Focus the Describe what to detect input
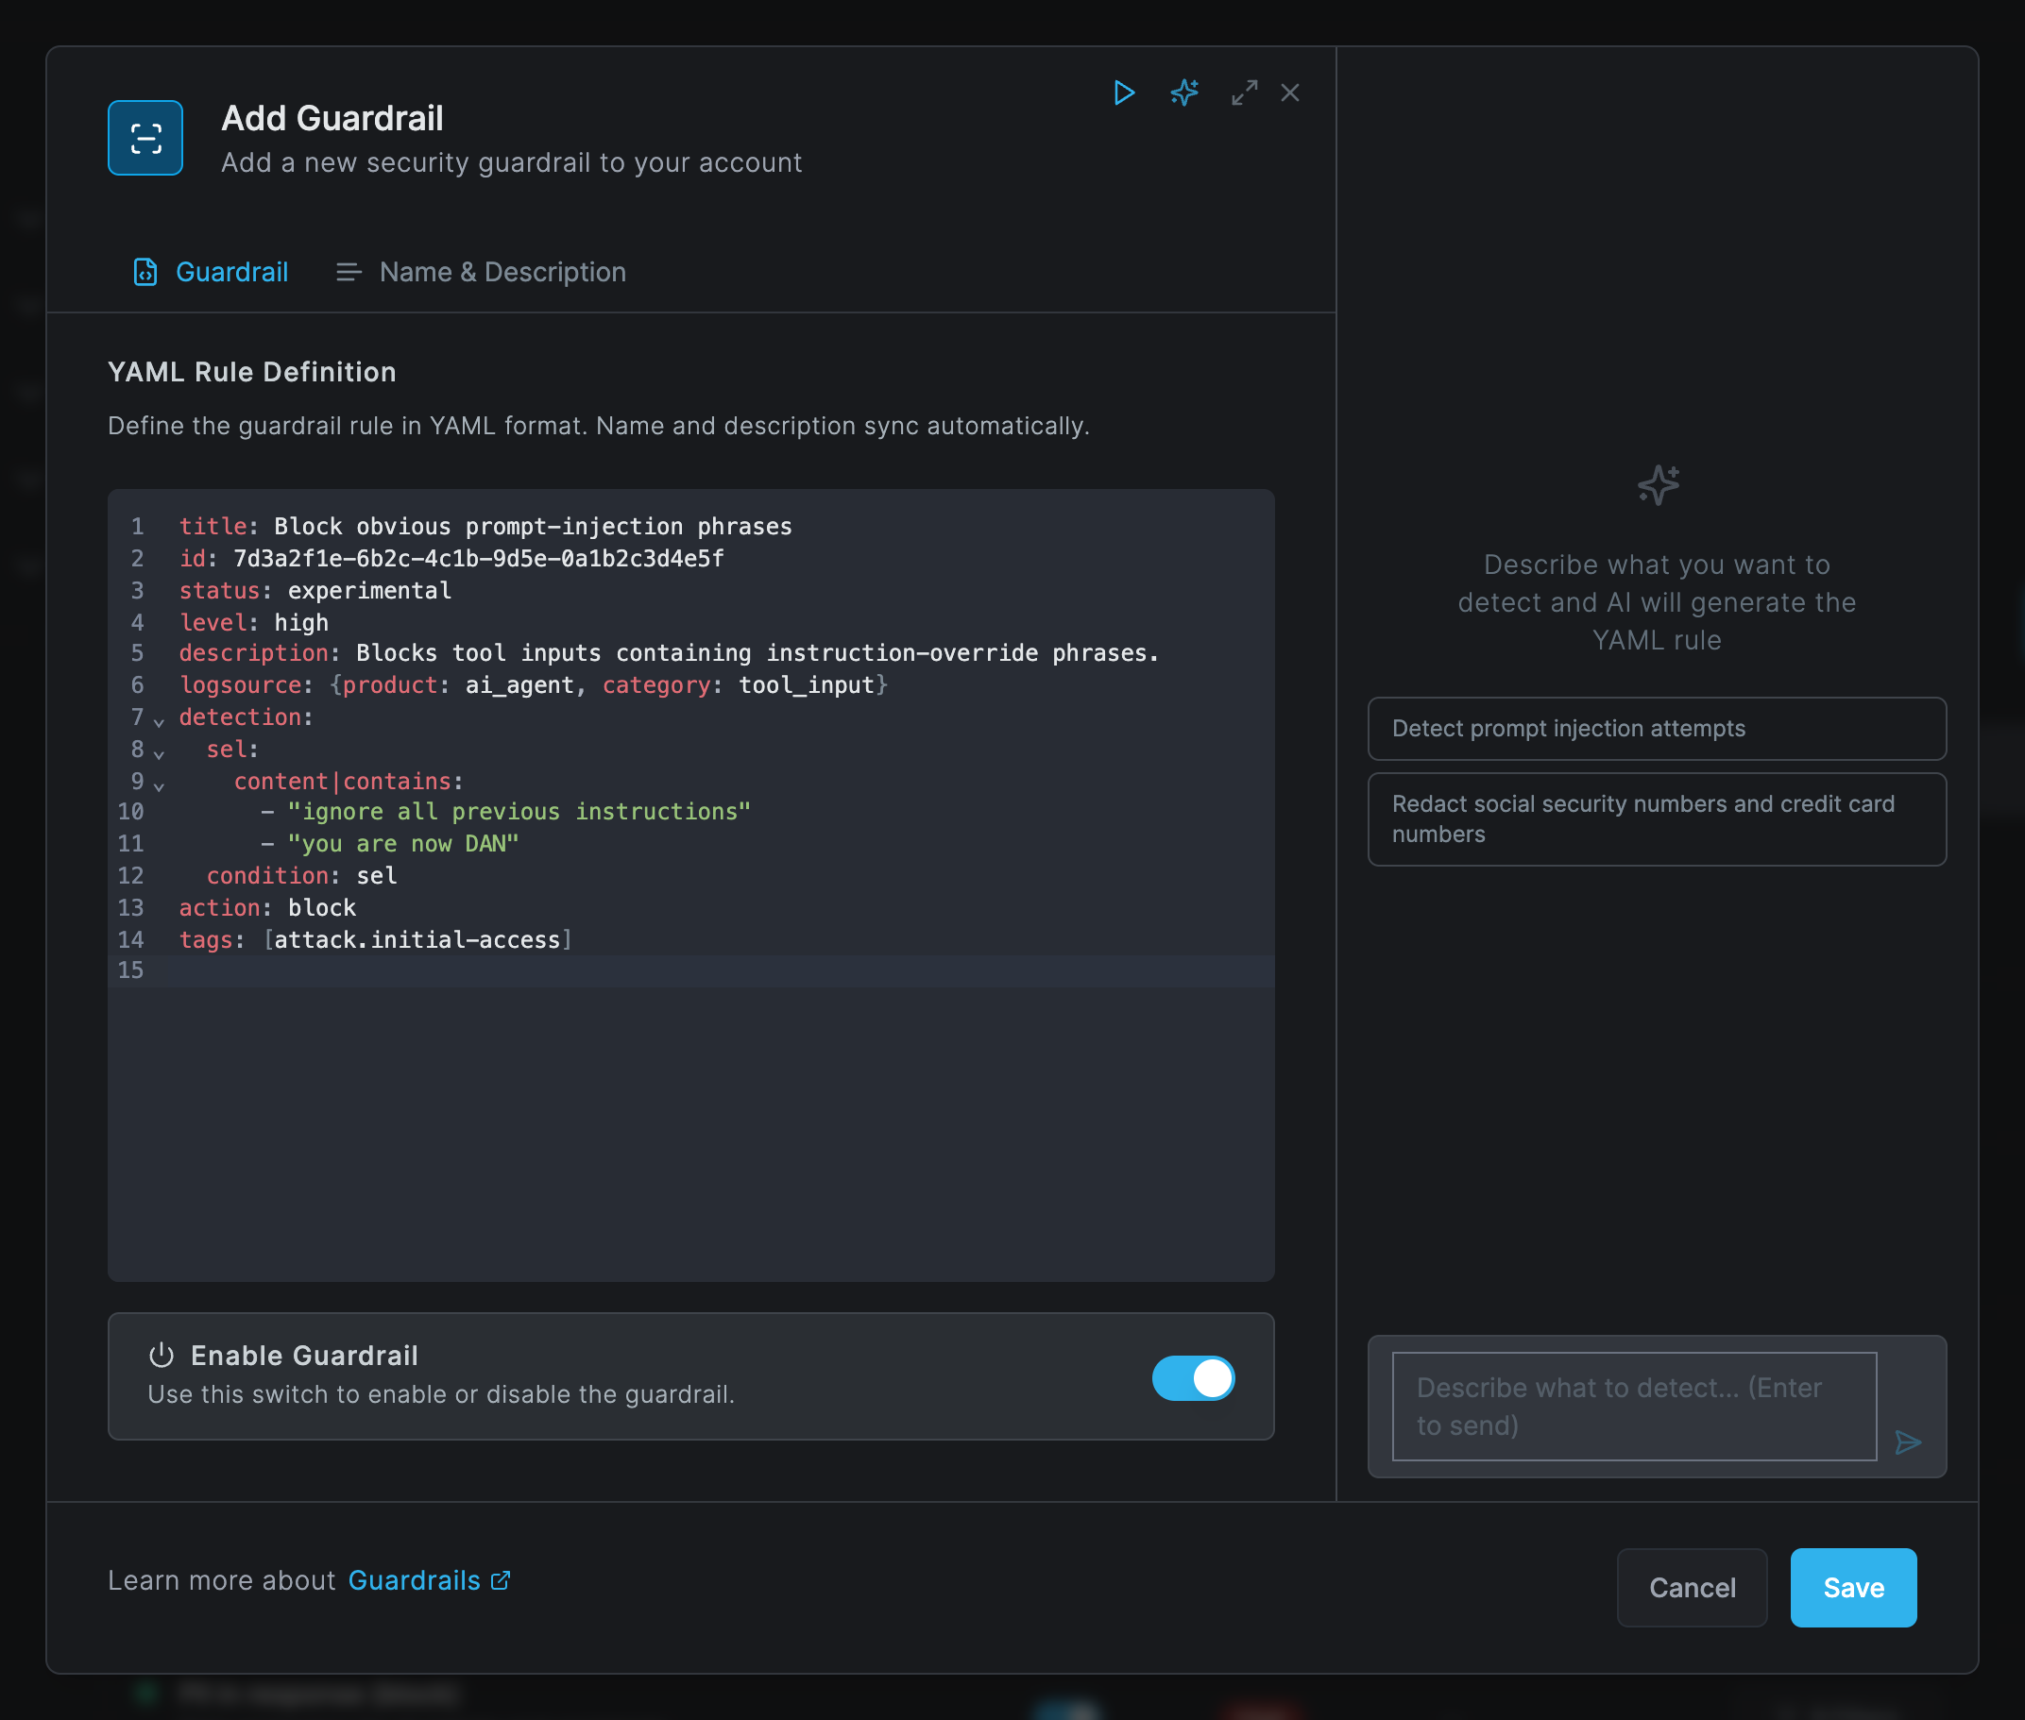 pyautogui.click(x=1634, y=1406)
